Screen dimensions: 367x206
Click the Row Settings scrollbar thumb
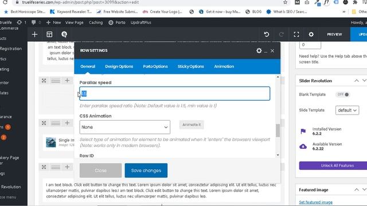pyautogui.click(x=278, y=130)
